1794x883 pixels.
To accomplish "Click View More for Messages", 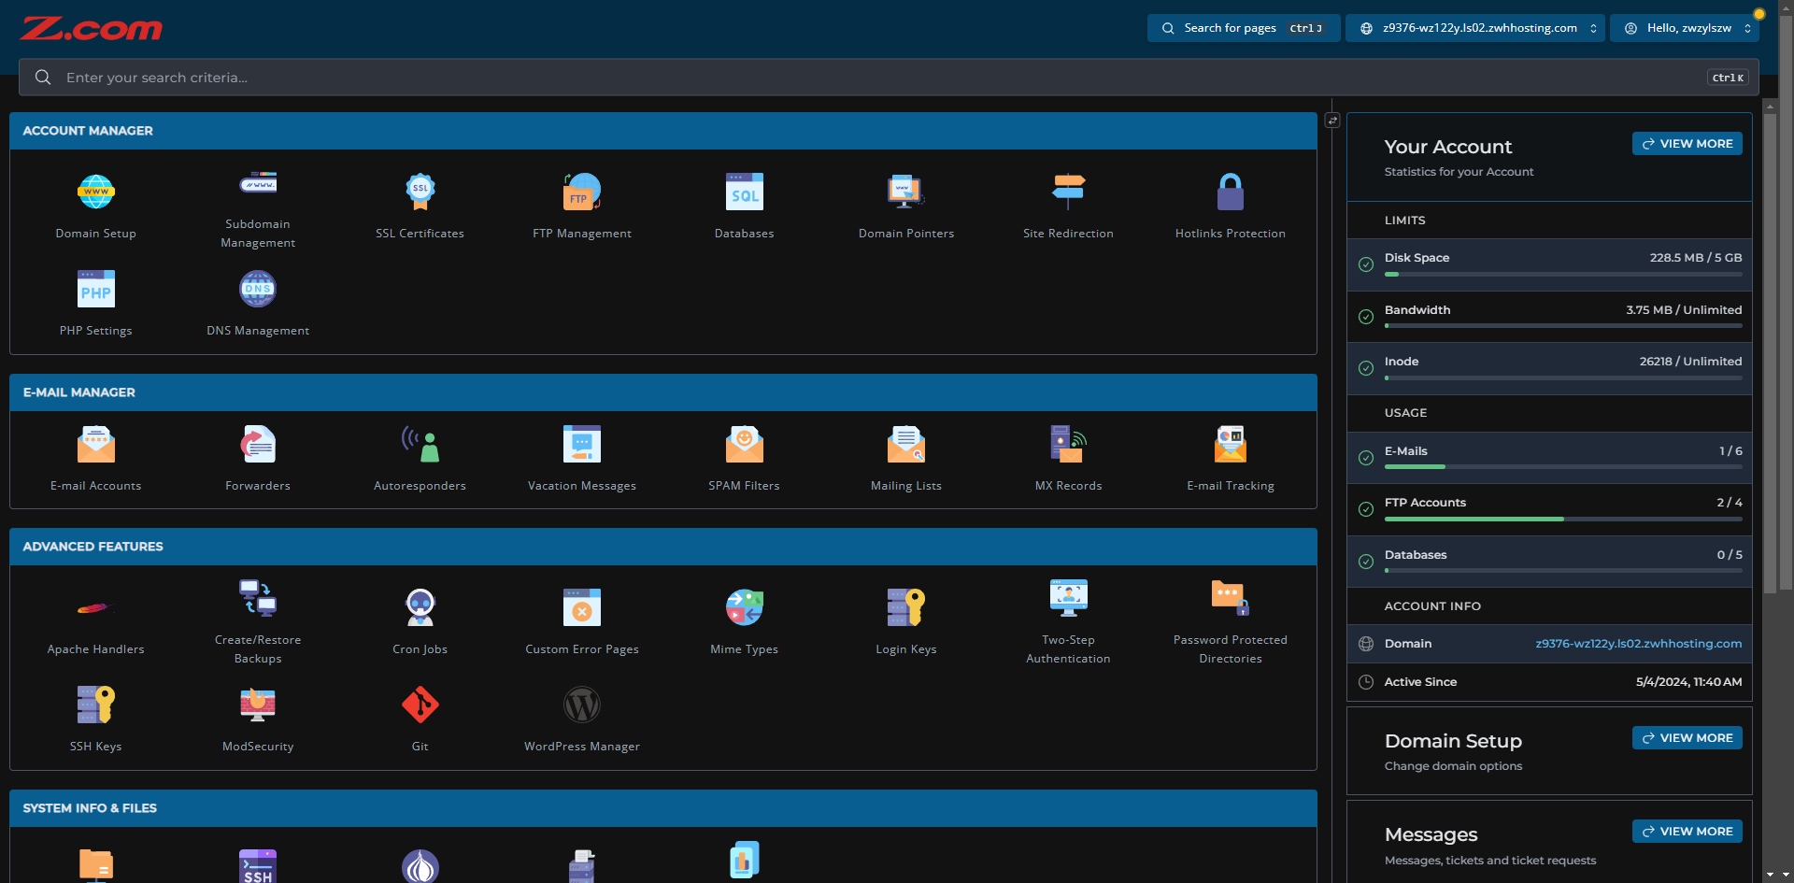I will click(1687, 832).
